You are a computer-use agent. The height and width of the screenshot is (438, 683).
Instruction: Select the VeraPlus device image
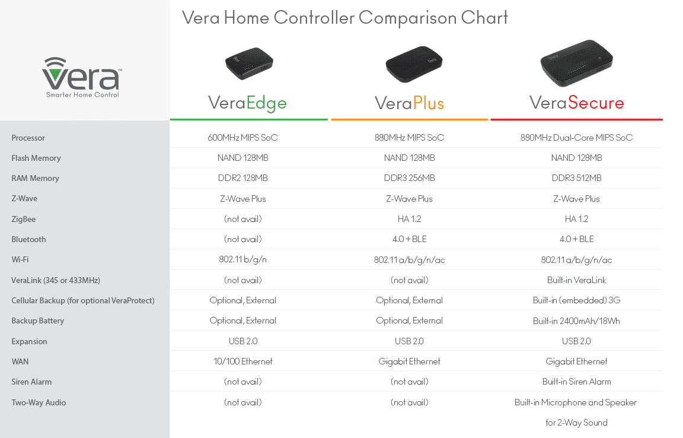[414, 64]
